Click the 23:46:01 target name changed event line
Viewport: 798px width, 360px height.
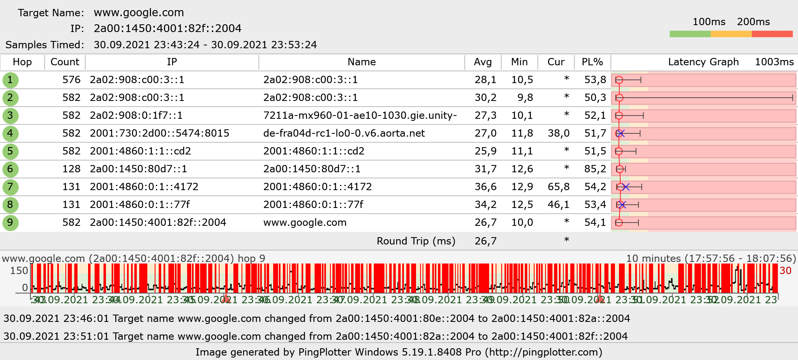pyautogui.click(x=317, y=318)
